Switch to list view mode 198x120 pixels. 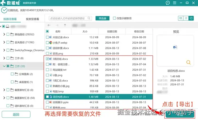click(x=186, y=18)
